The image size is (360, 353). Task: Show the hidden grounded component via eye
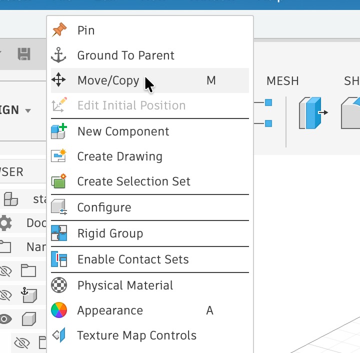(x=5, y=295)
